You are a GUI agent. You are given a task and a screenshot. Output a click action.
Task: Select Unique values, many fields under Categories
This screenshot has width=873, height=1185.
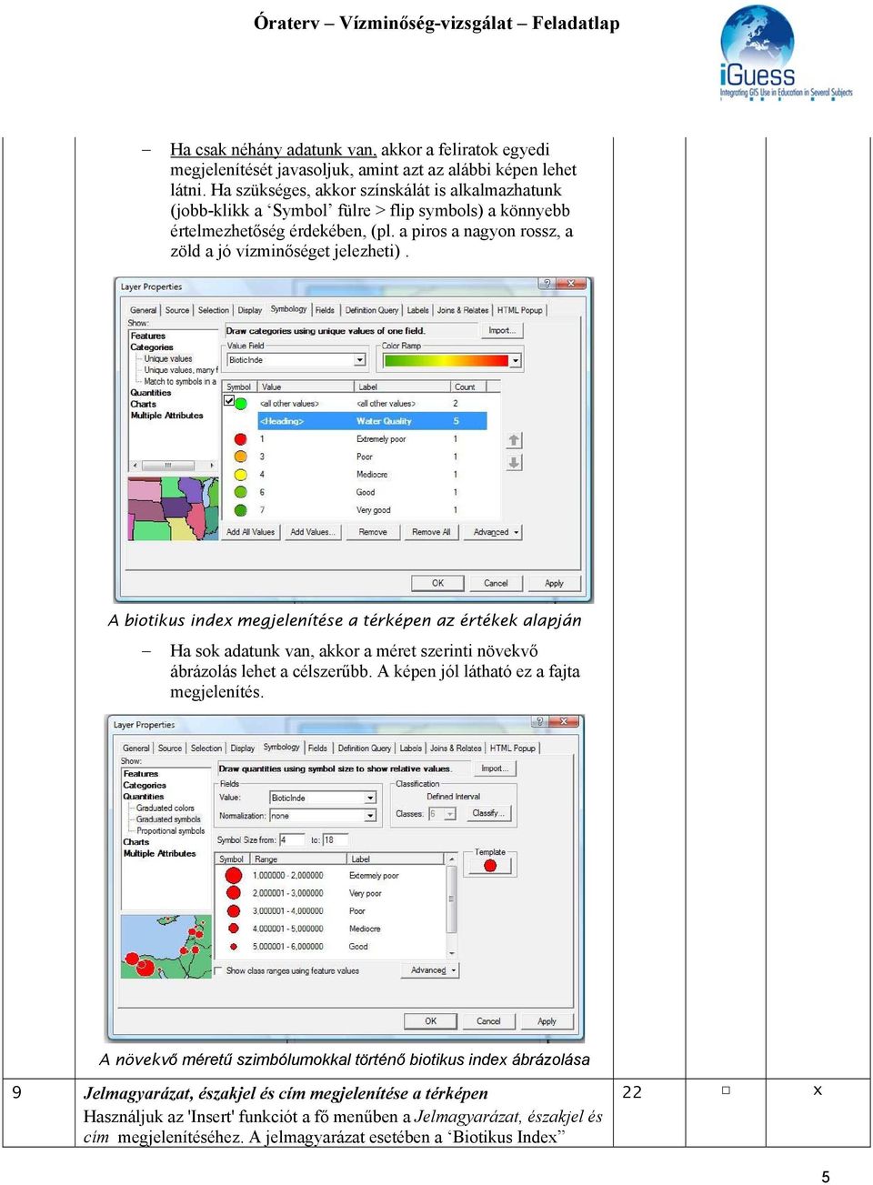[x=180, y=370]
